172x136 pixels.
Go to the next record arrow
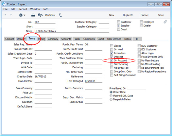(x=11, y=15)
